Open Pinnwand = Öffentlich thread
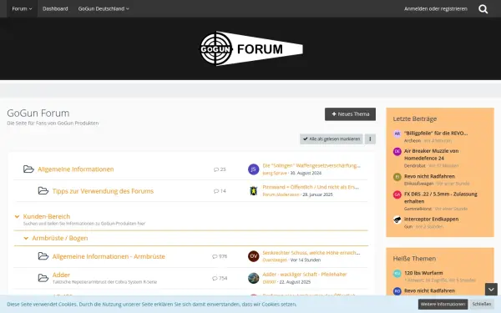The width and height of the screenshot is (501, 313). (x=311, y=187)
